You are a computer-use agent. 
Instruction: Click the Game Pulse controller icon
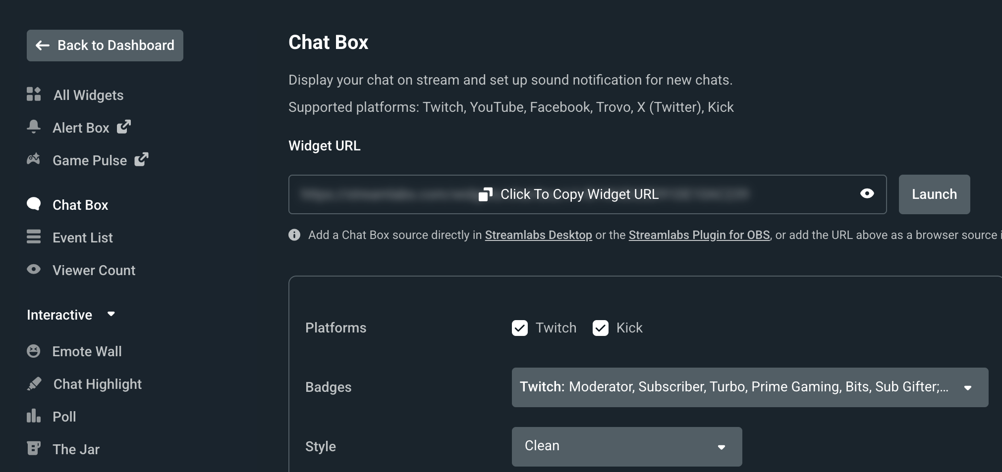(x=33, y=159)
